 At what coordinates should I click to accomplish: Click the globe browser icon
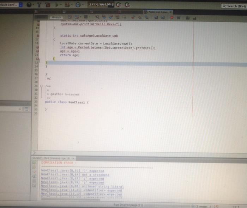29,5
